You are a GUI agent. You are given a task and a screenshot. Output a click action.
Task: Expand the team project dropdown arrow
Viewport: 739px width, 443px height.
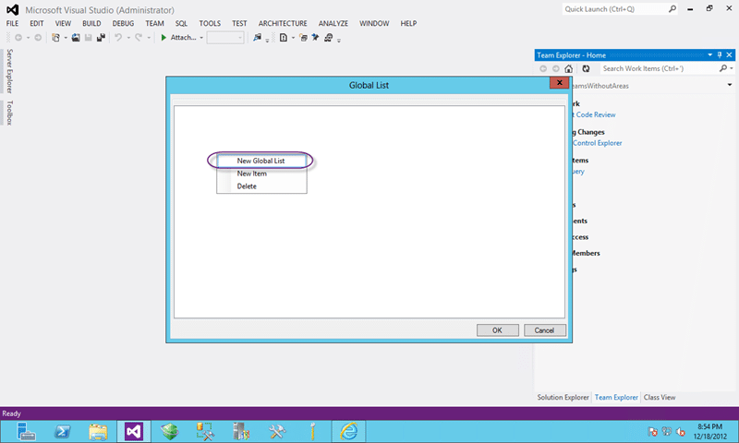[x=730, y=85]
